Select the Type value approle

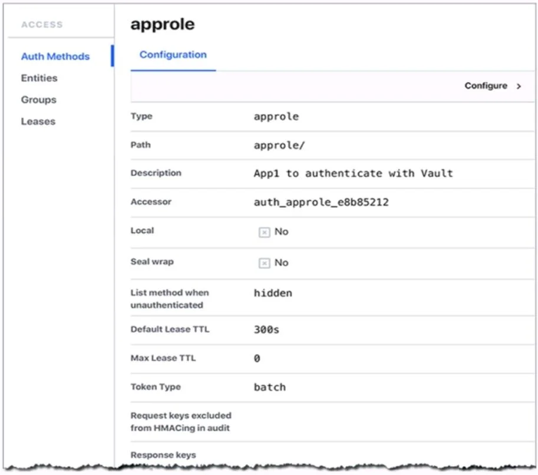(x=276, y=117)
